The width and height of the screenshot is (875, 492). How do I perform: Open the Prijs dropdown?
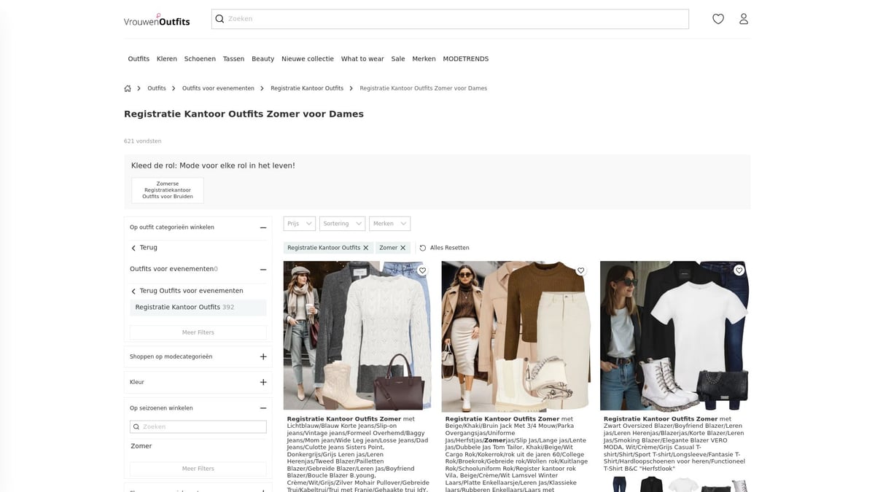click(x=299, y=223)
